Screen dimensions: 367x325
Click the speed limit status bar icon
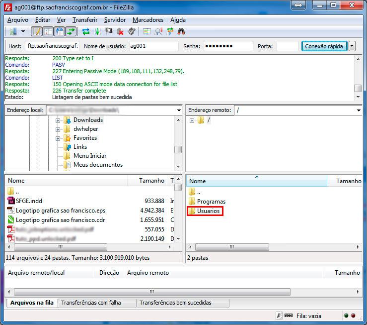tap(289, 316)
